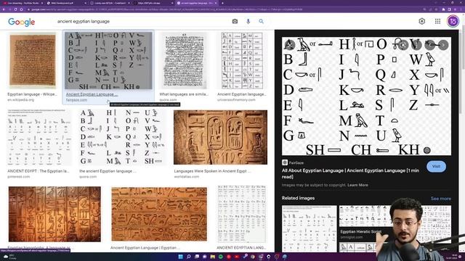Search preview image with Lens icon
The image size is (465, 261).
tap(403, 45)
